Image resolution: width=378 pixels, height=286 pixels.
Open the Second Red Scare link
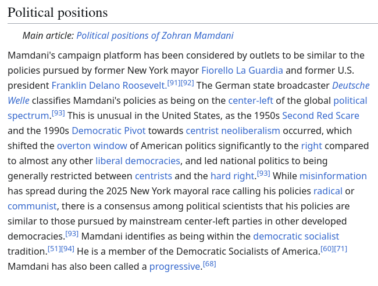[320, 115]
